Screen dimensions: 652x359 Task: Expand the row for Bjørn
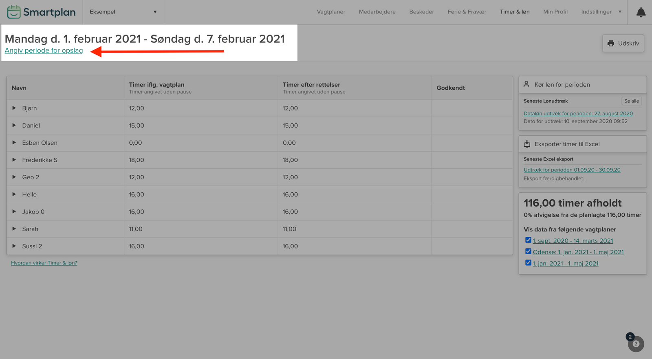tap(14, 108)
